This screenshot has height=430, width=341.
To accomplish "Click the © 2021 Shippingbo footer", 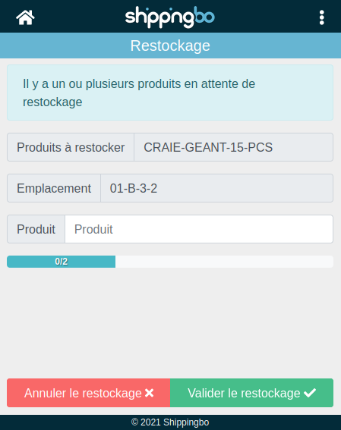I will point(170,422).
